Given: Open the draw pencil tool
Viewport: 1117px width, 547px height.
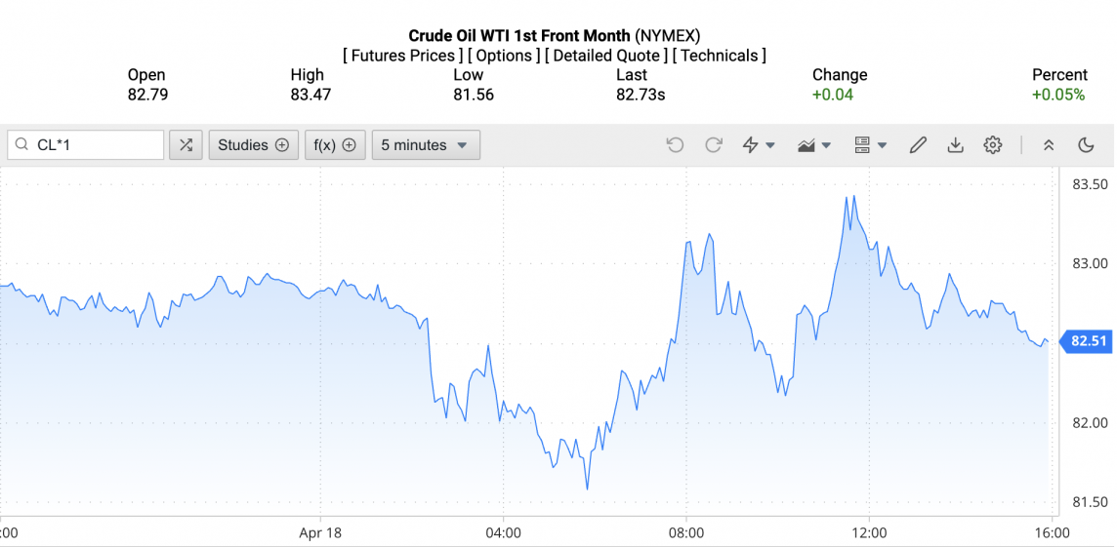Looking at the screenshot, I should pos(917,145).
